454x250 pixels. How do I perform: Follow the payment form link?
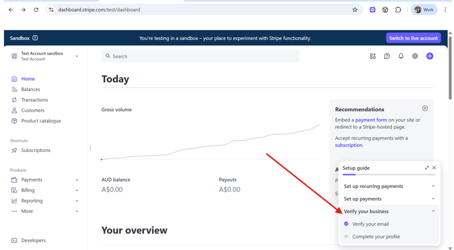(371, 120)
